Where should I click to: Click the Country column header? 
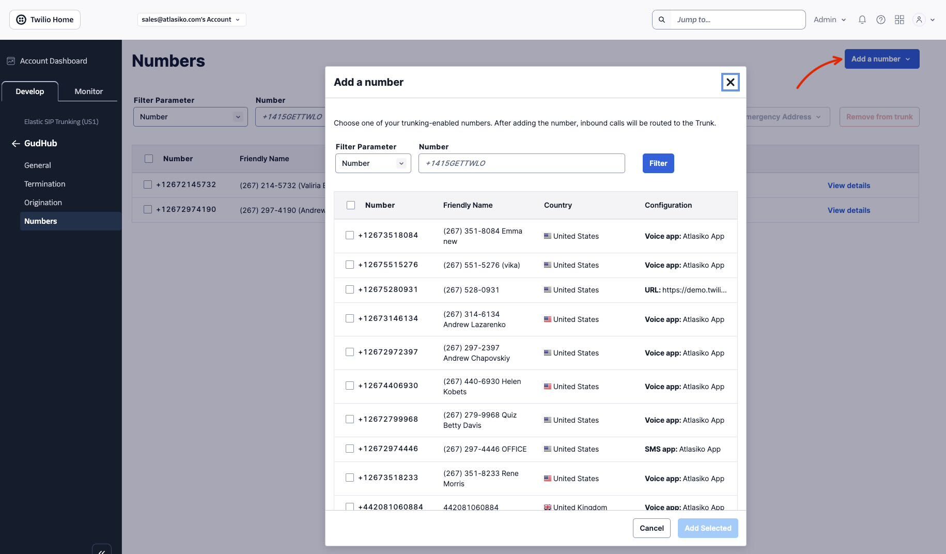pyautogui.click(x=558, y=205)
